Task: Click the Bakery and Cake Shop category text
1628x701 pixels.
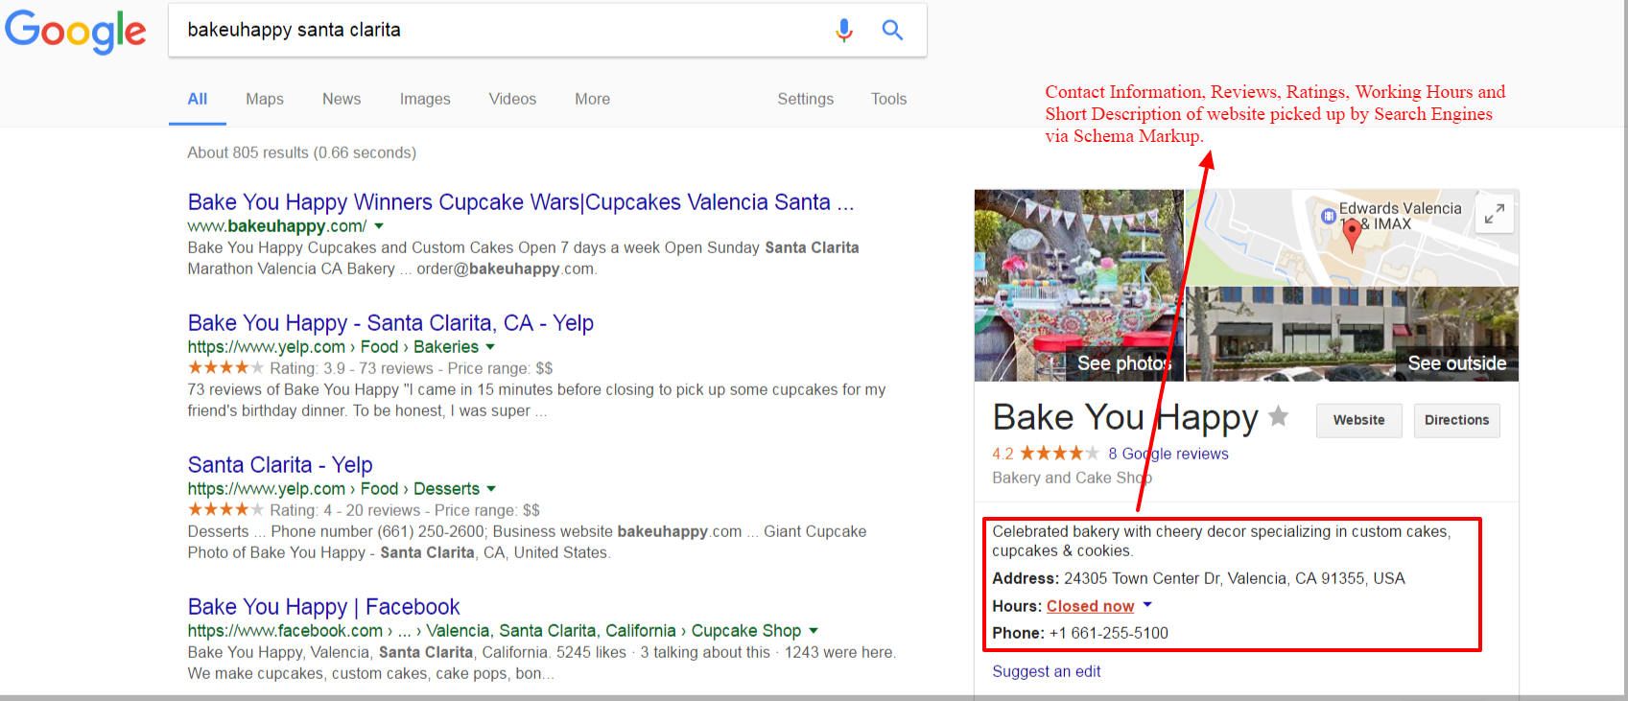Action: point(1073,478)
